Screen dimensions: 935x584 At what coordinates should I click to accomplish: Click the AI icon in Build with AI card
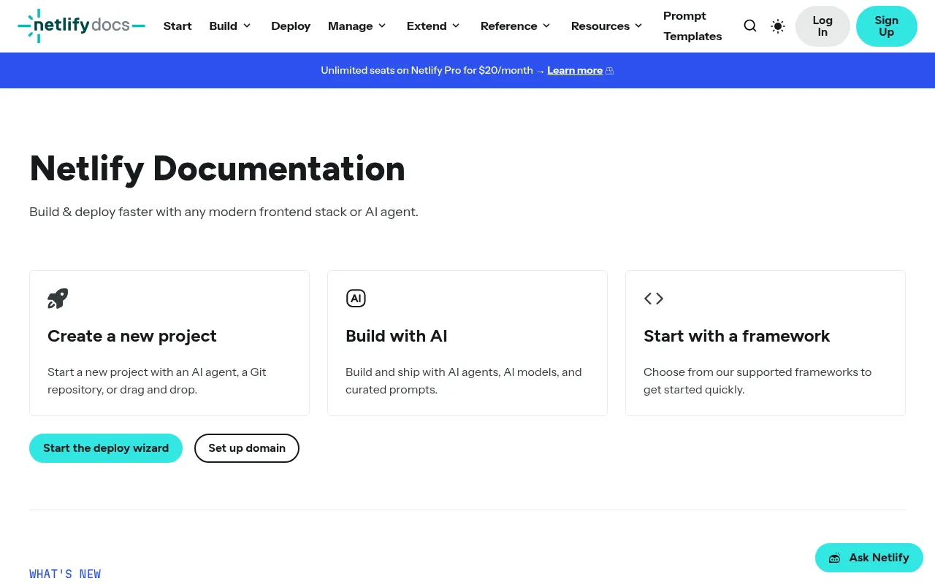coord(356,299)
